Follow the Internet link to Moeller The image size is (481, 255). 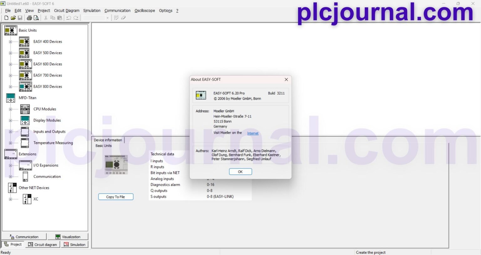click(253, 133)
